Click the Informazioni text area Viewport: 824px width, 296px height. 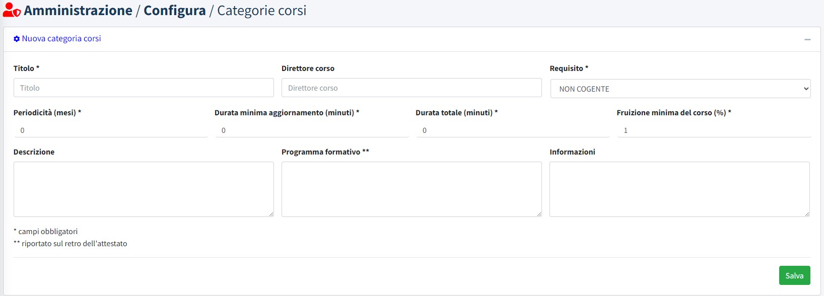click(x=679, y=189)
